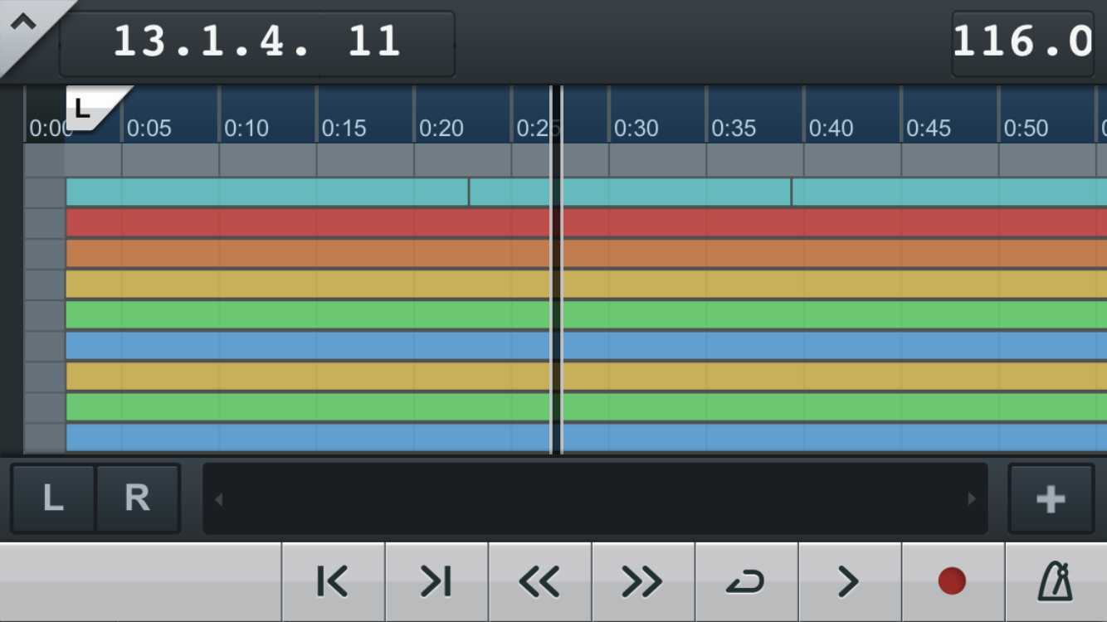Open the tempo display showing 116.0

[1022, 41]
